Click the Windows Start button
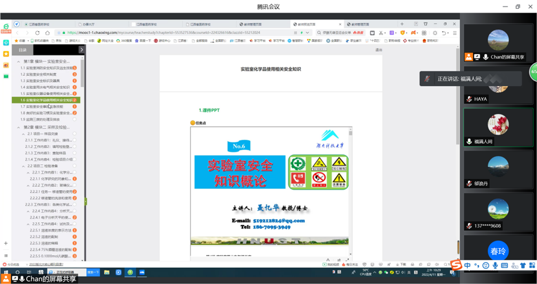This screenshot has width=537, height=284. click(6, 272)
